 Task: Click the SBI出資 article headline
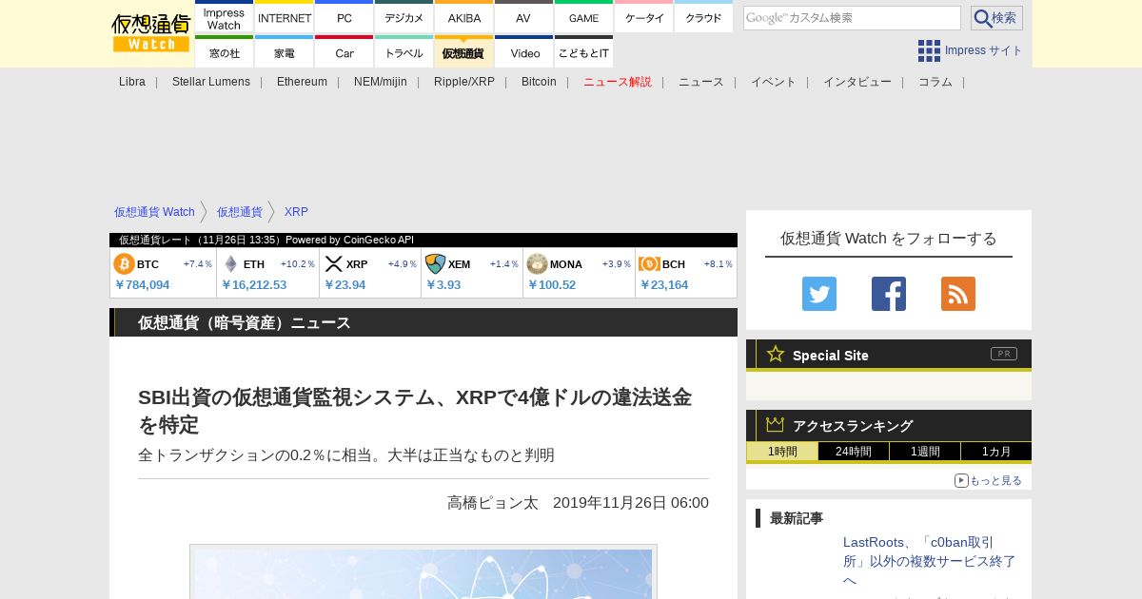tap(415, 410)
